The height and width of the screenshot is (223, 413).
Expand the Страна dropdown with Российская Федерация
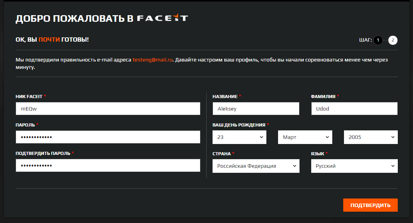255,166
